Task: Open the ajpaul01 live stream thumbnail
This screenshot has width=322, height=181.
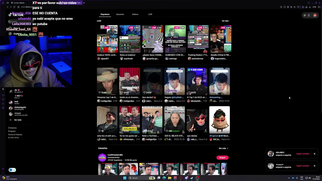Action: [x=107, y=39]
